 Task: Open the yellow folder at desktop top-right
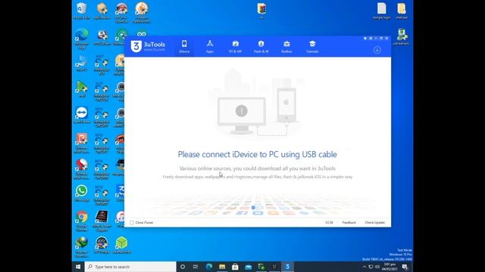click(402, 11)
